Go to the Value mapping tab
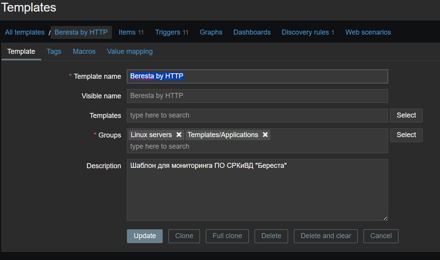This screenshot has height=260, width=440. (x=130, y=51)
